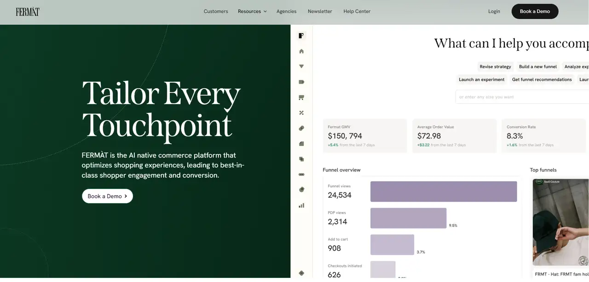Go to the home icon in the sidebar
This screenshot has height=282, width=589.
[x=301, y=51]
